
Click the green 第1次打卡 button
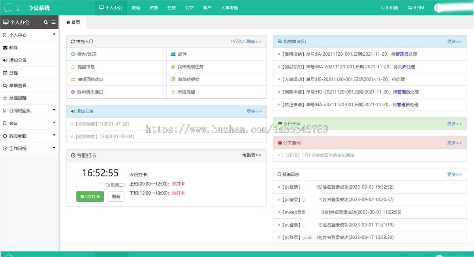(90, 197)
